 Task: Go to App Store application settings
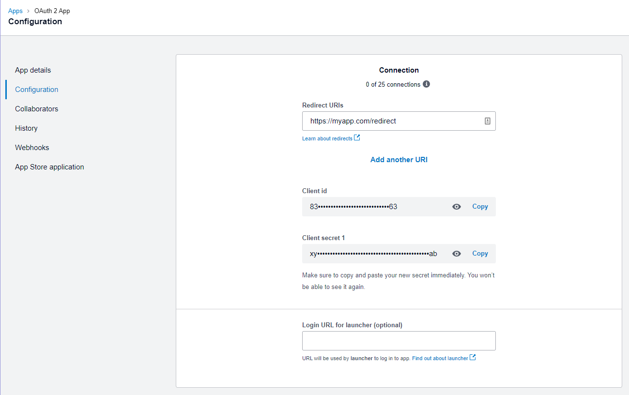click(49, 167)
